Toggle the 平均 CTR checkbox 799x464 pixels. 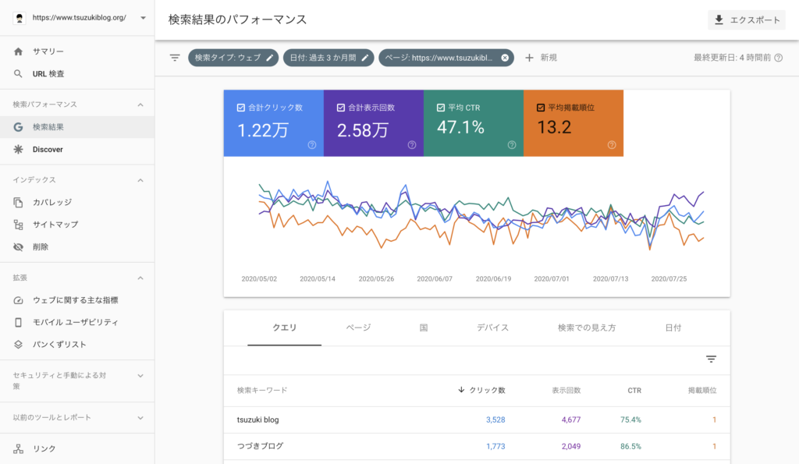[x=441, y=108]
